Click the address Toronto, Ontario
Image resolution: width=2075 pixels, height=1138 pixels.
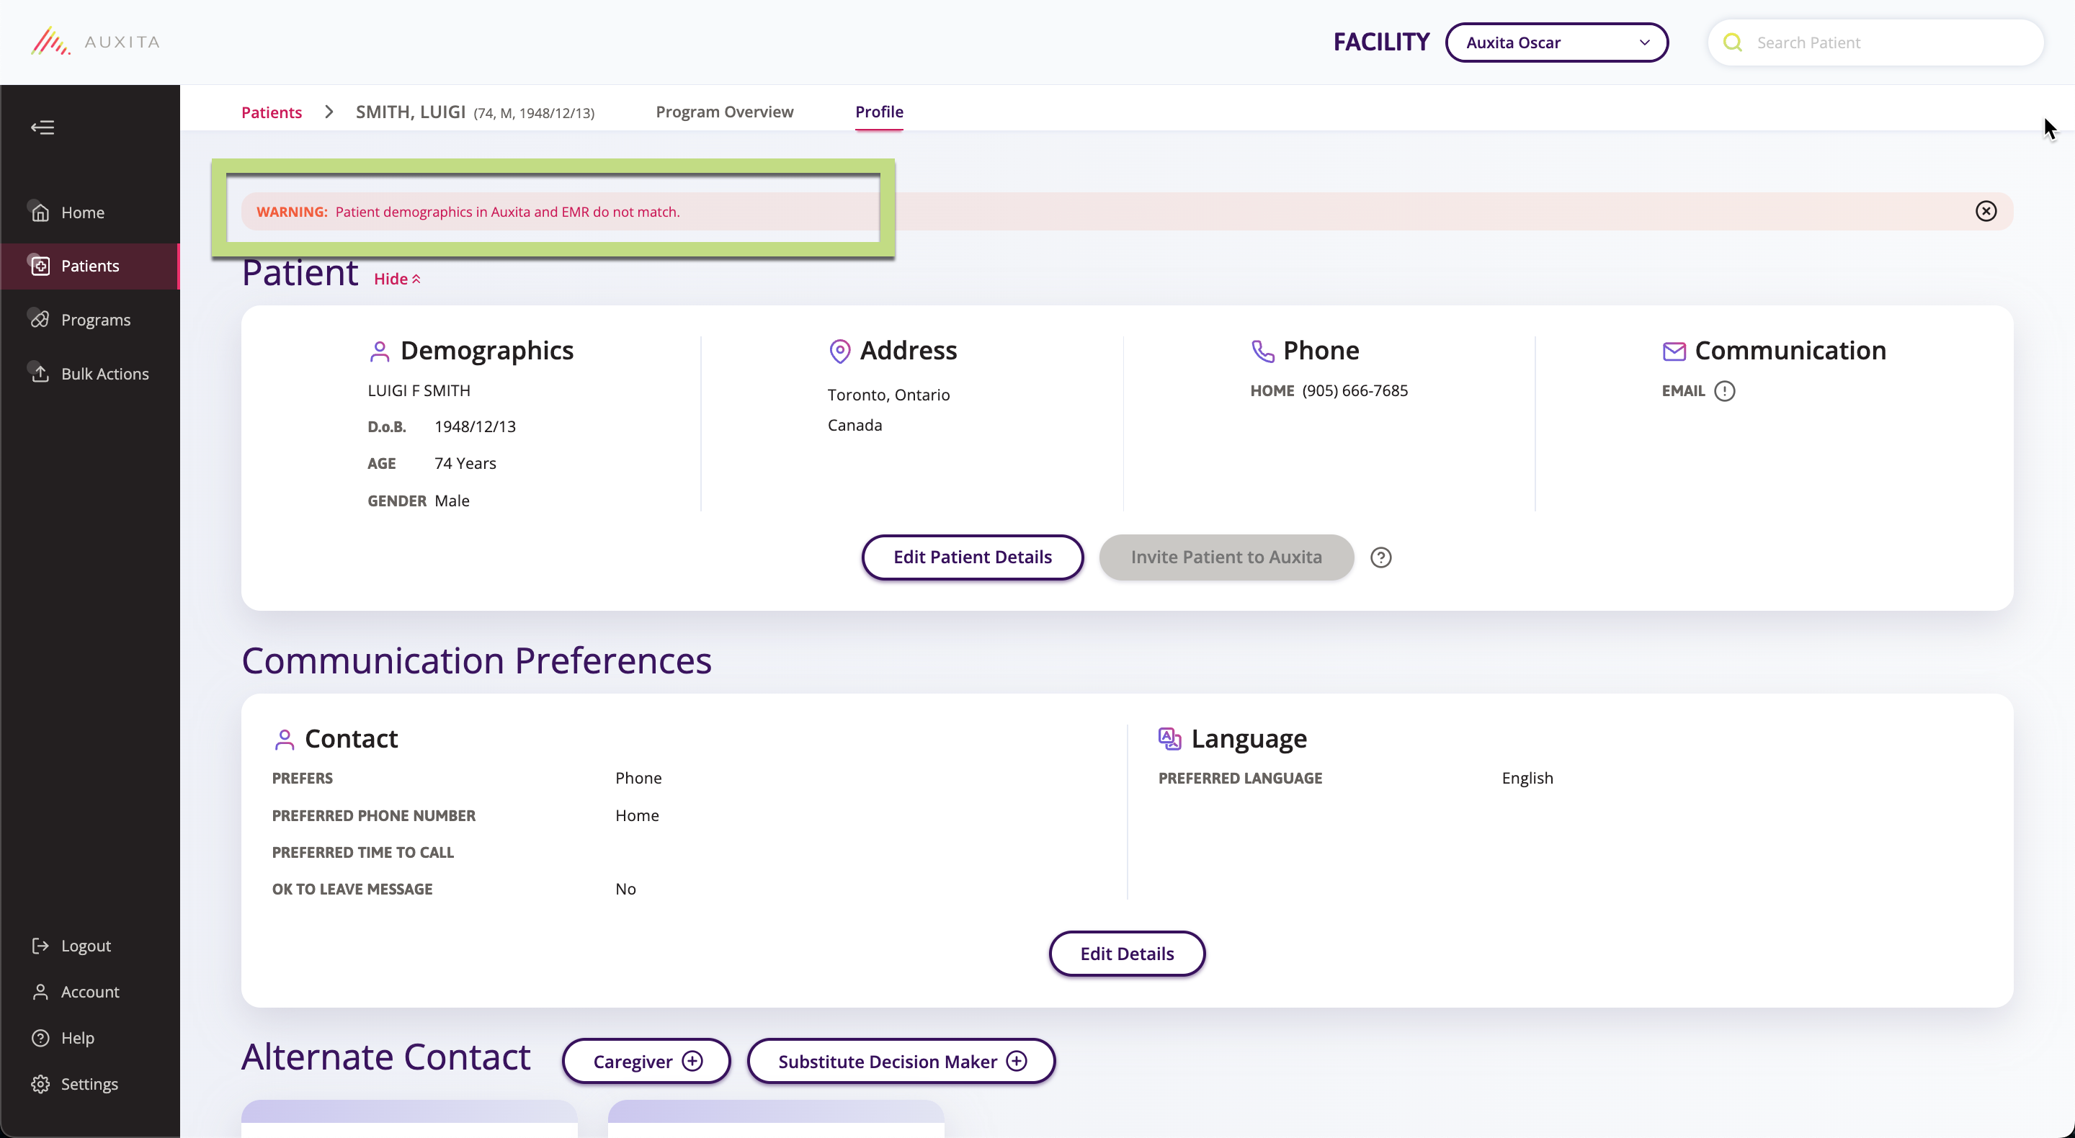(888, 395)
